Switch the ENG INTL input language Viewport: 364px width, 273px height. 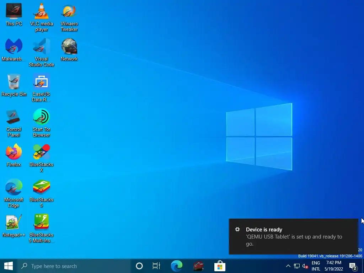coord(316,266)
